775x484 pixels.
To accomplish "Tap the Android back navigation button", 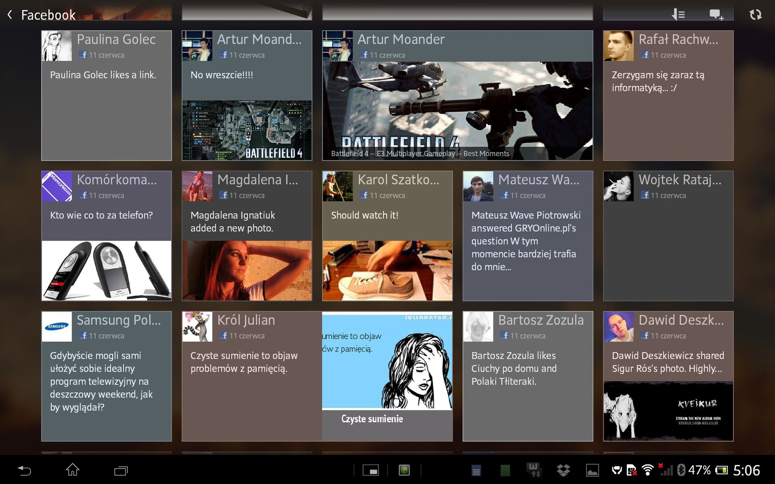I will (x=24, y=470).
